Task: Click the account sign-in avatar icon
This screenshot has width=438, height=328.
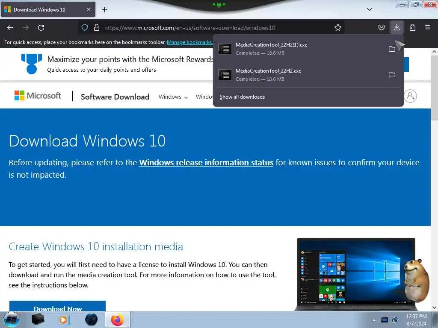Action: pos(410,96)
